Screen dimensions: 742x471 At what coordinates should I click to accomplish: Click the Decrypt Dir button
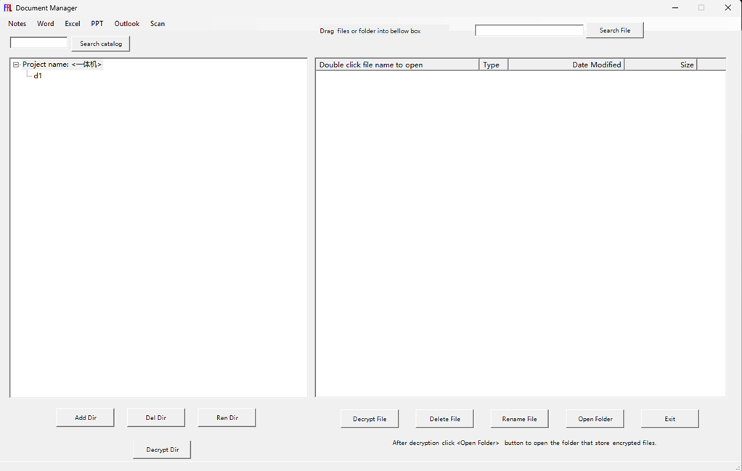[162, 450]
